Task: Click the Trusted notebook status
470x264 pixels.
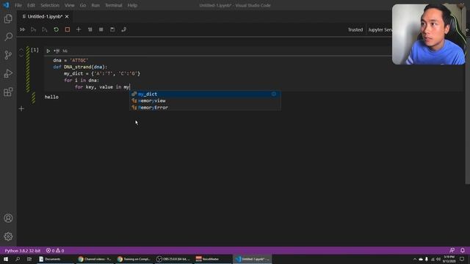Action: click(x=355, y=29)
